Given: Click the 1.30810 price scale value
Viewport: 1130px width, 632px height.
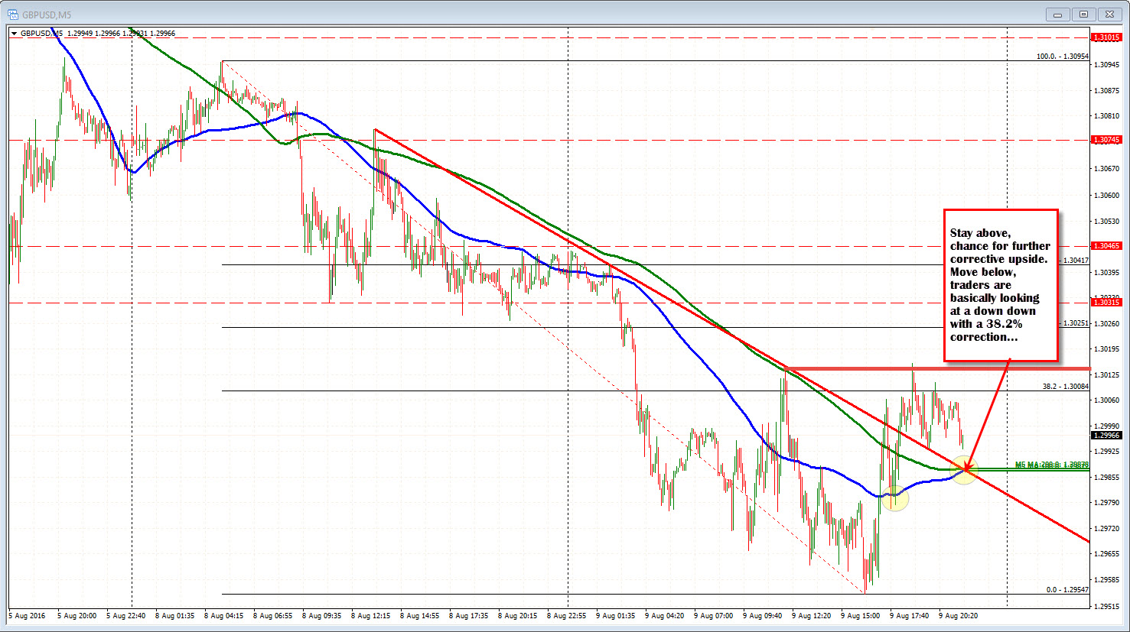Looking at the screenshot, I should pyautogui.click(x=1107, y=116).
